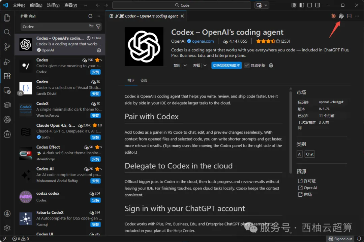
Task: Show more menu bar items
Action: point(85,5)
